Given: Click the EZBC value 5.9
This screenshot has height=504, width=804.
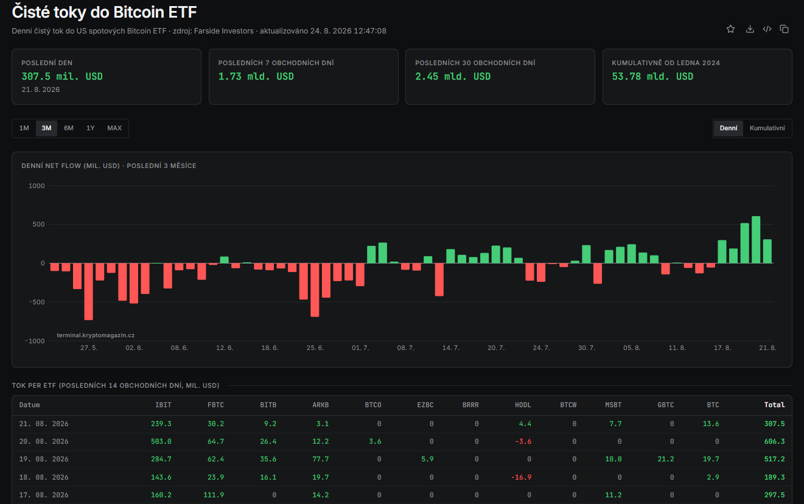Looking at the screenshot, I should pyautogui.click(x=428, y=459).
